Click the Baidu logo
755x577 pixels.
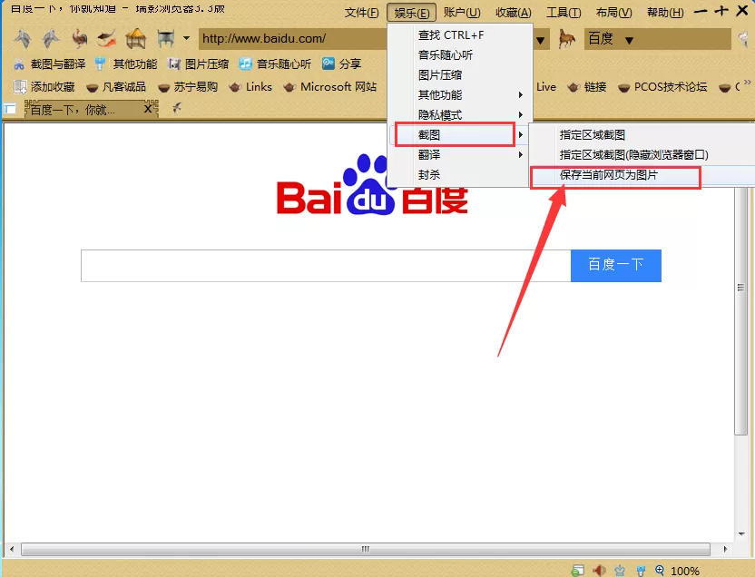click(372, 185)
